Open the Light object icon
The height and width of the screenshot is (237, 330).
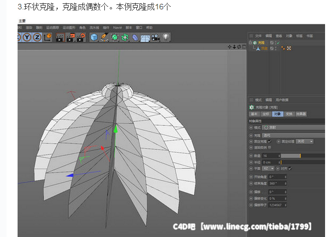[x=166, y=37]
